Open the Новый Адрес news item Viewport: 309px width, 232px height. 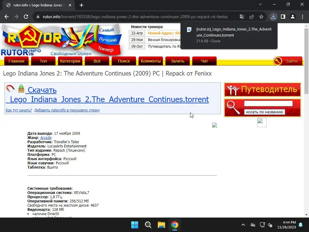[x=164, y=33]
